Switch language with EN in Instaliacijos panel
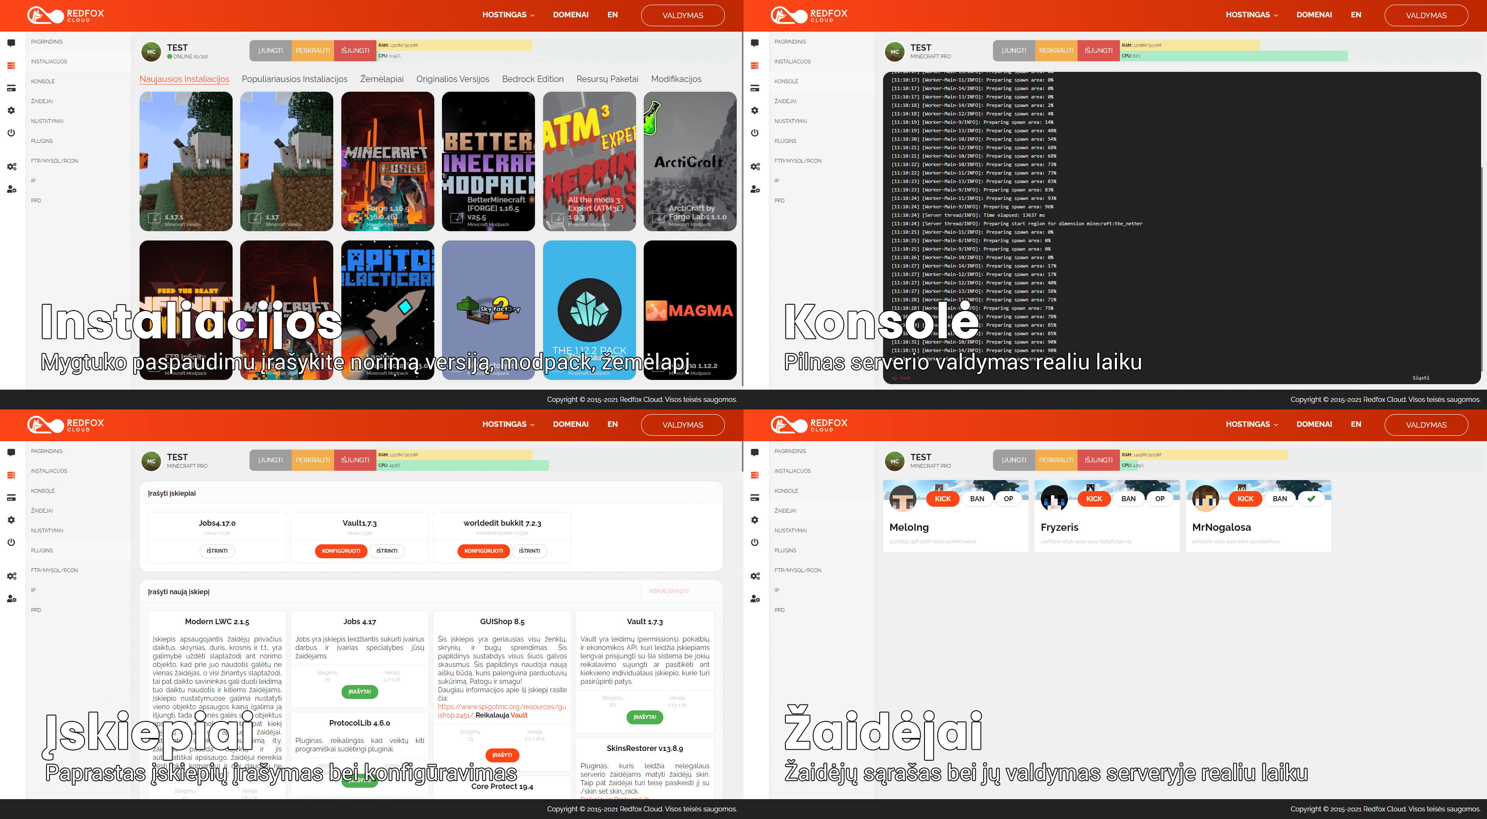The image size is (1487, 819). [612, 15]
